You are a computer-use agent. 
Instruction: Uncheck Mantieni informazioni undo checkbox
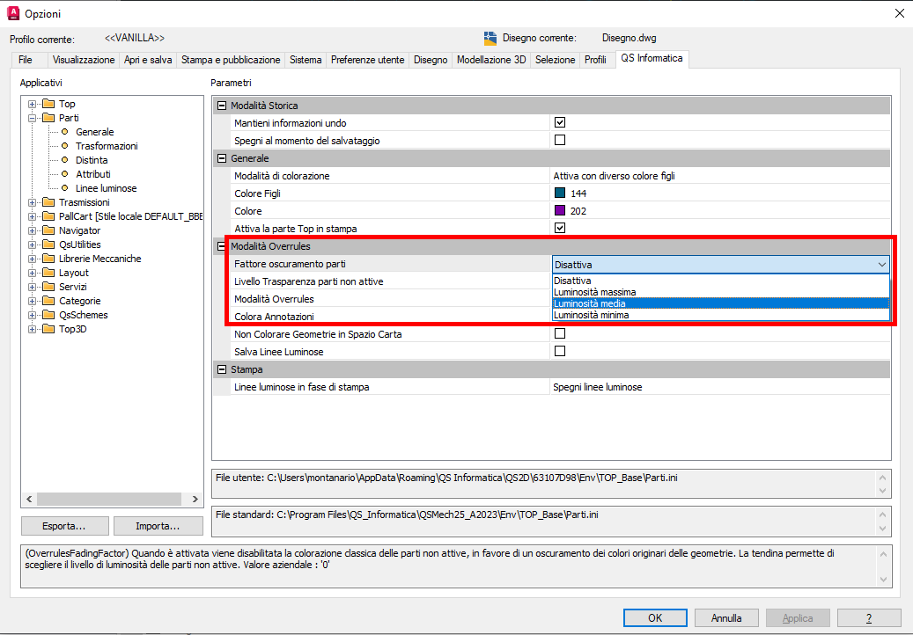(x=559, y=123)
